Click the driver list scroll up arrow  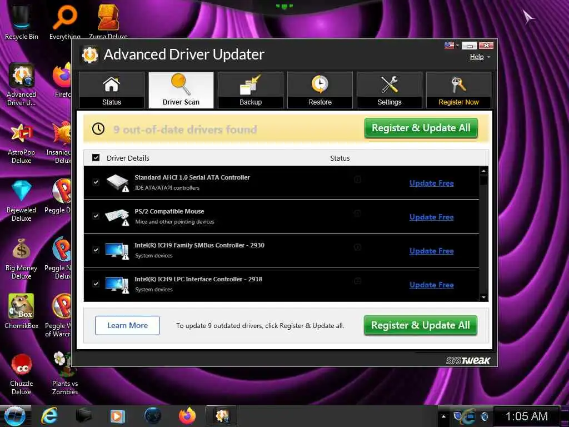pos(483,171)
